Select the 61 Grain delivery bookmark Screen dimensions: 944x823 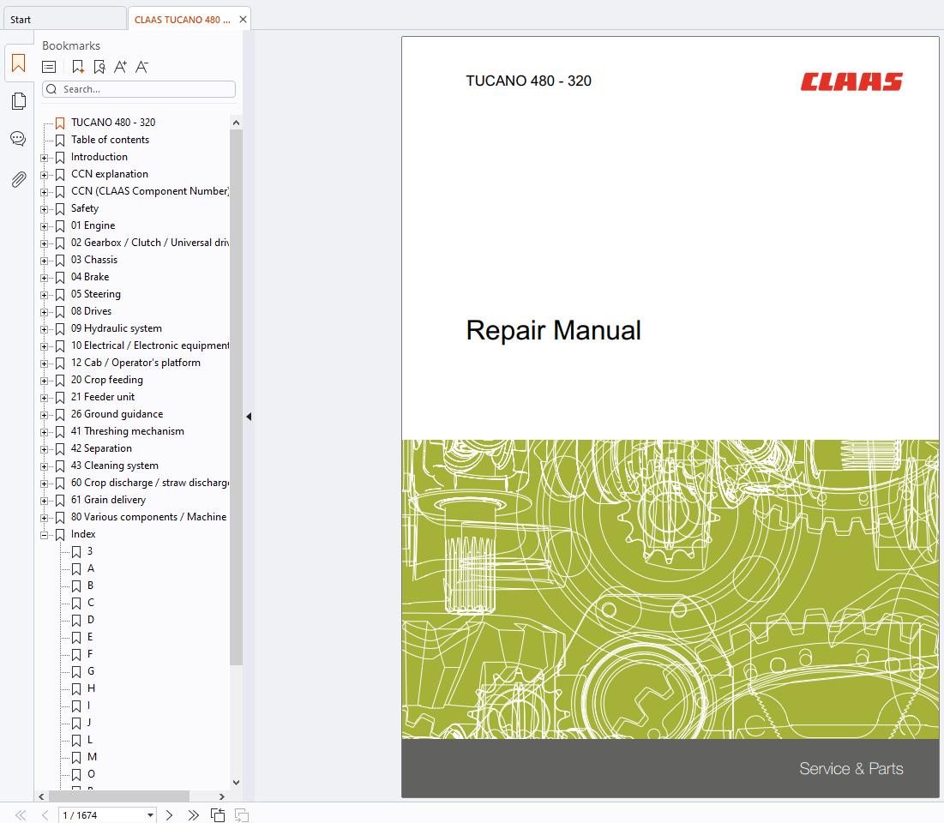pos(108,500)
